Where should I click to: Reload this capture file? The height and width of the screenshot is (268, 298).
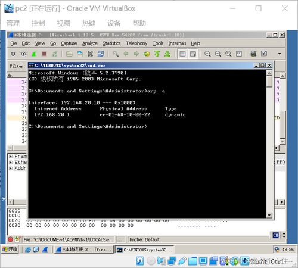(x=101, y=54)
